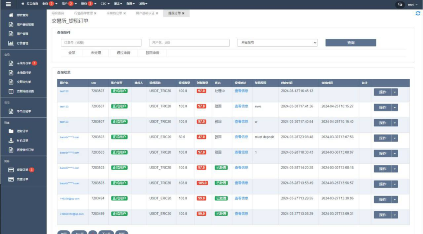Expand the C2C top menu dropdown
The width and height of the screenshot is (423, 234).
(105, 4)
